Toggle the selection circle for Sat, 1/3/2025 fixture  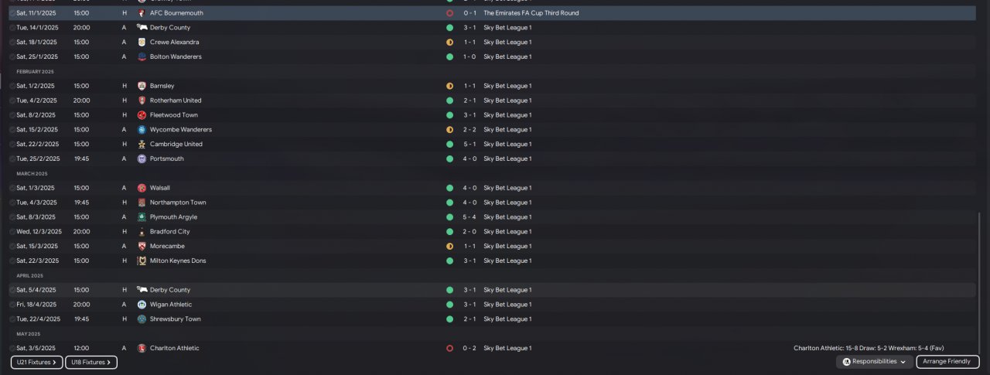[x=12, y=188]
